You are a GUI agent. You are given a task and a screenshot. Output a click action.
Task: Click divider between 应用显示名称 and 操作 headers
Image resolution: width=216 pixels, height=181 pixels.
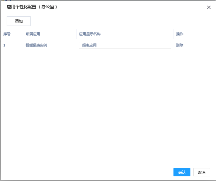pos(173,34)
